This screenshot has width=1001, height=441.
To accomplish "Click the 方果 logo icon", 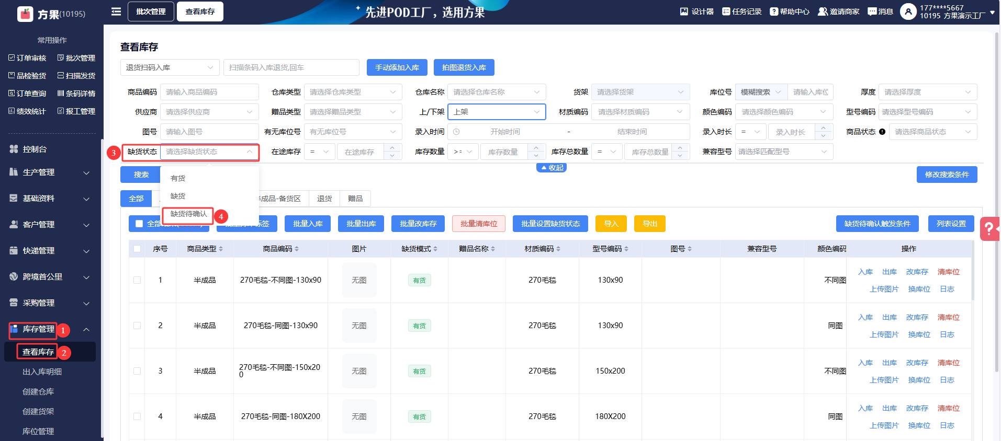I will coord(25,14).
